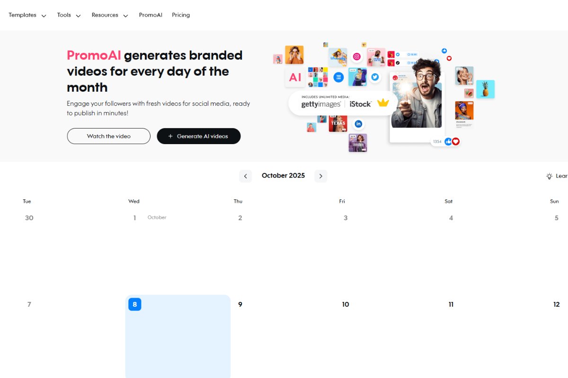Click the lightbulb Learn icon

549,176
